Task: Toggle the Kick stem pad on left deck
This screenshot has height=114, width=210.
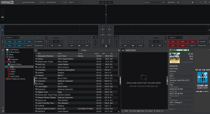Action: 9,46
